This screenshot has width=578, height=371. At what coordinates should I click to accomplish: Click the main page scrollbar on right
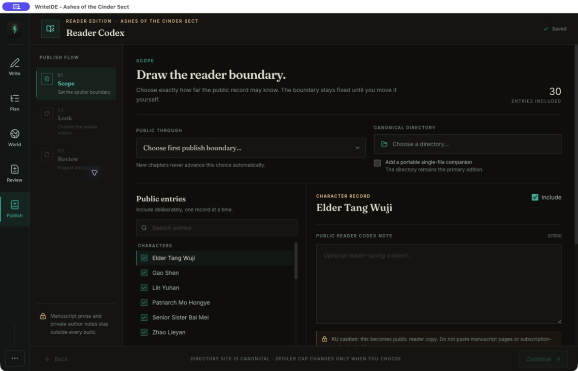pos(576,144)
